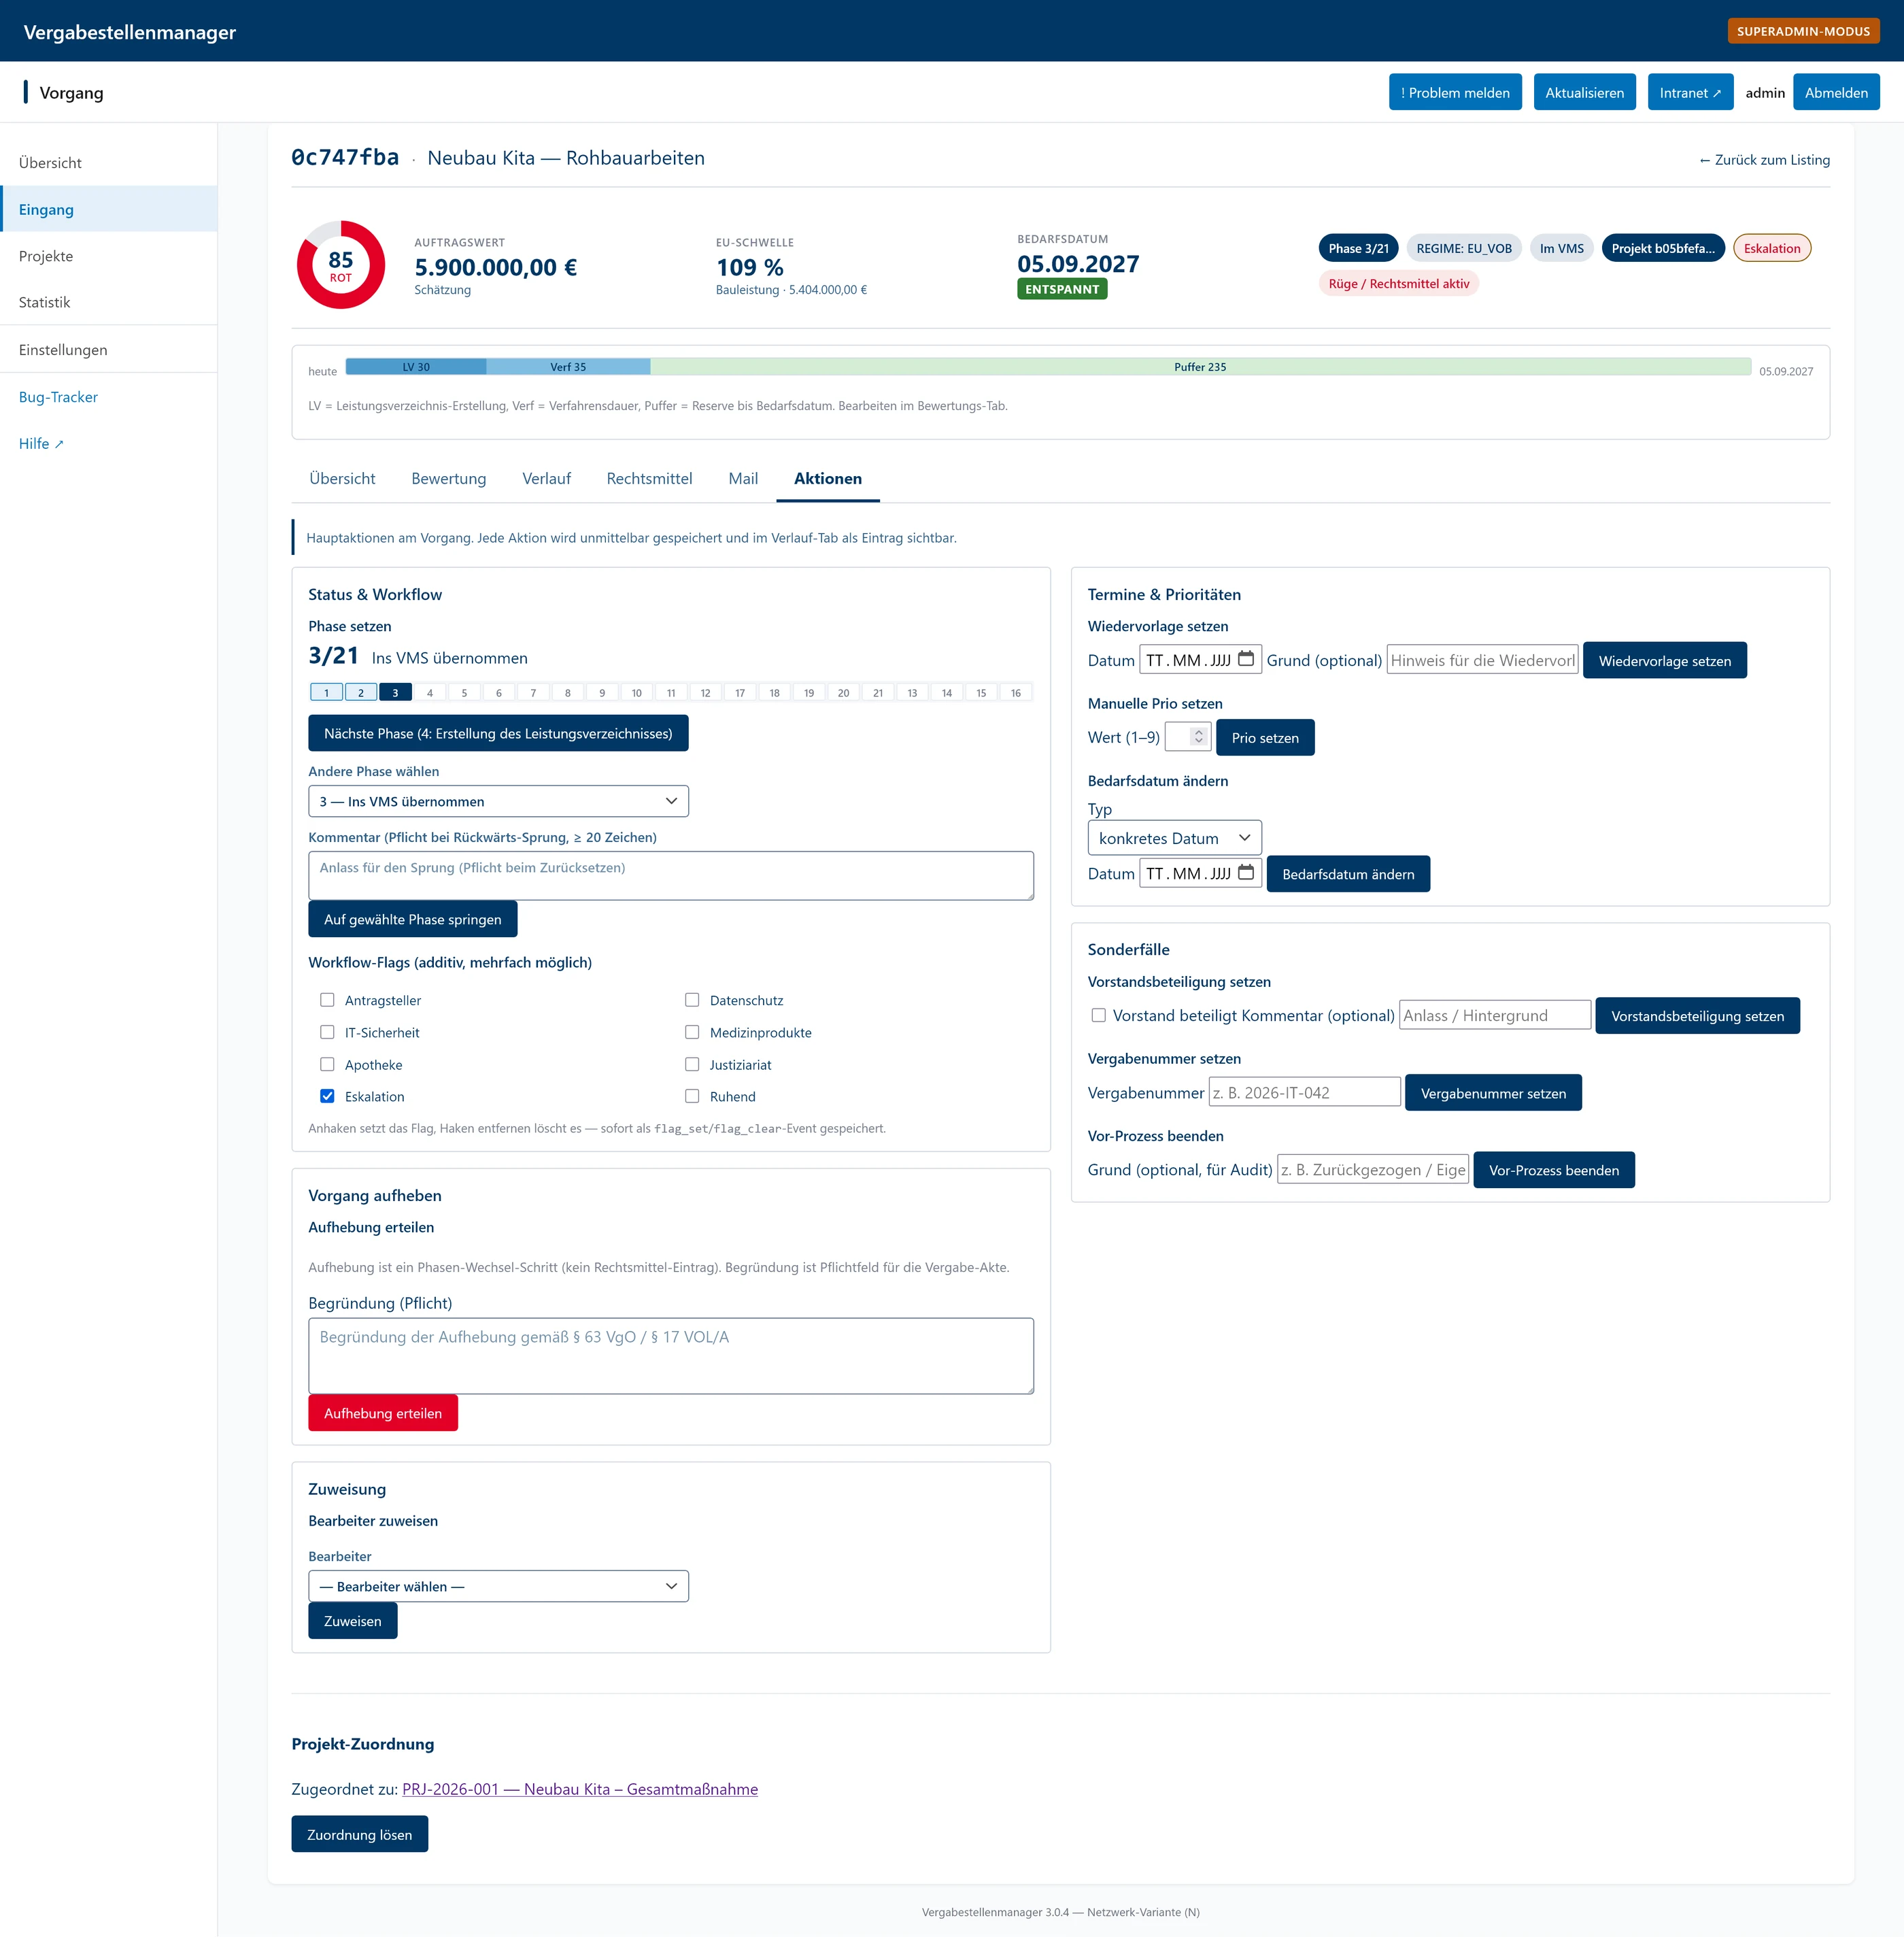1904x1937 pixels.
Task: Go to the Verlauf tab
Action: point(546,478)
